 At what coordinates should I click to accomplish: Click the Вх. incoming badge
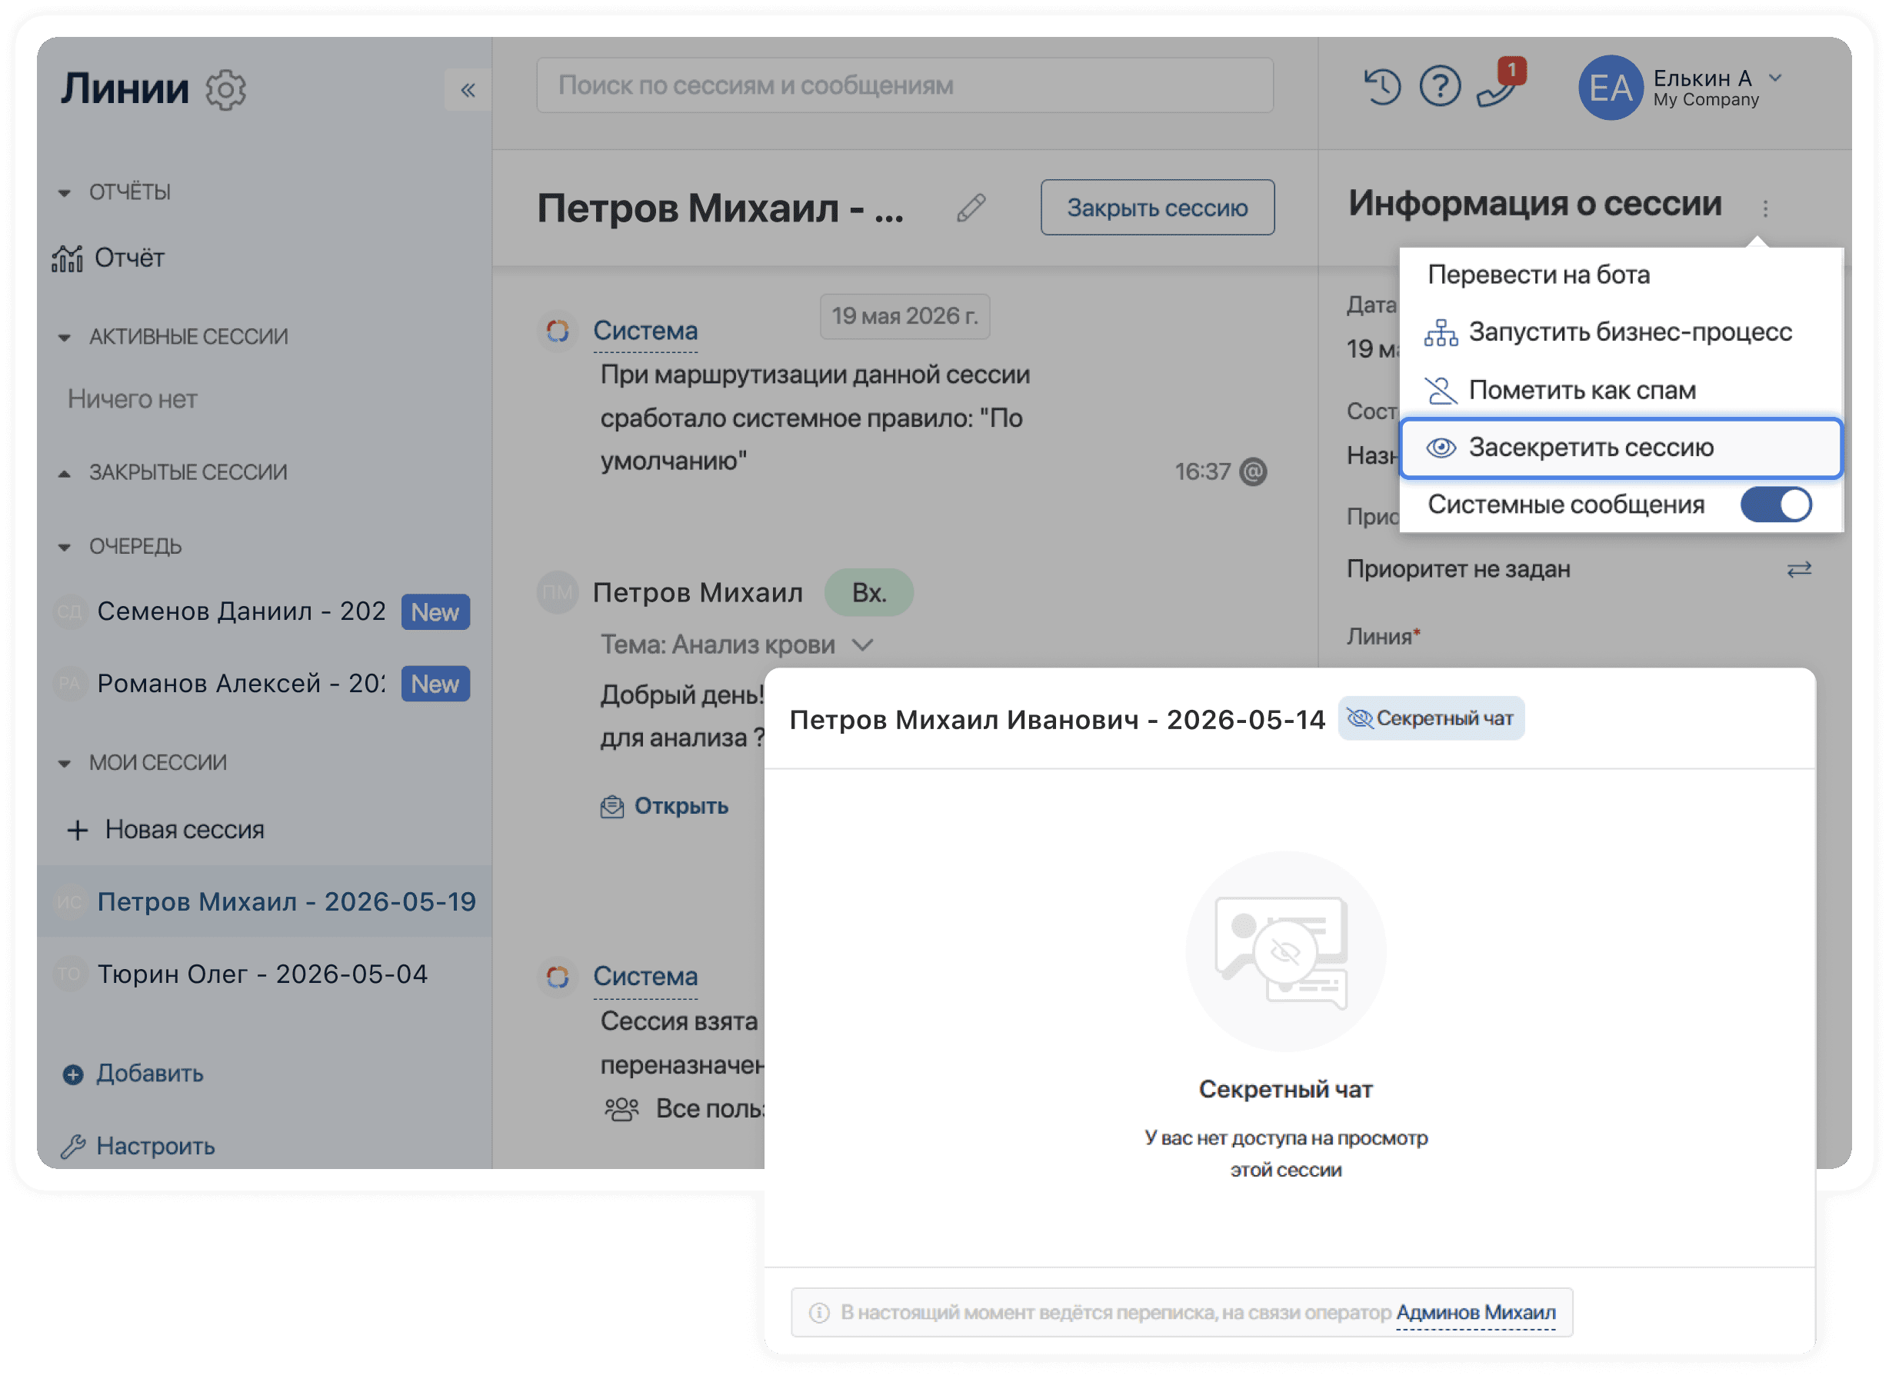868,594
